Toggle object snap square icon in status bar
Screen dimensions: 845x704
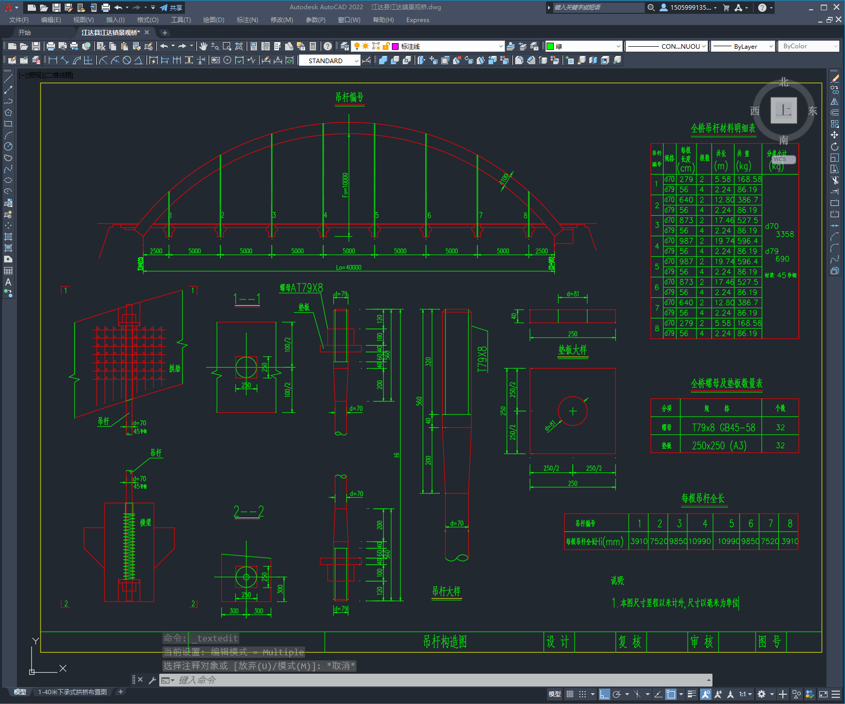click(671, 694)
